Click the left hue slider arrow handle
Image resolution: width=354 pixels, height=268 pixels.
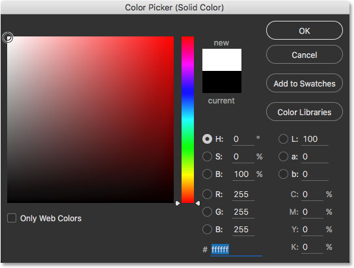(178, 203)
